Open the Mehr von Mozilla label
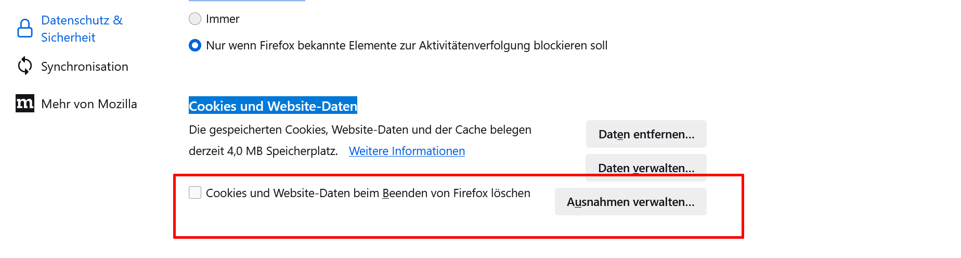 point(89,104)
